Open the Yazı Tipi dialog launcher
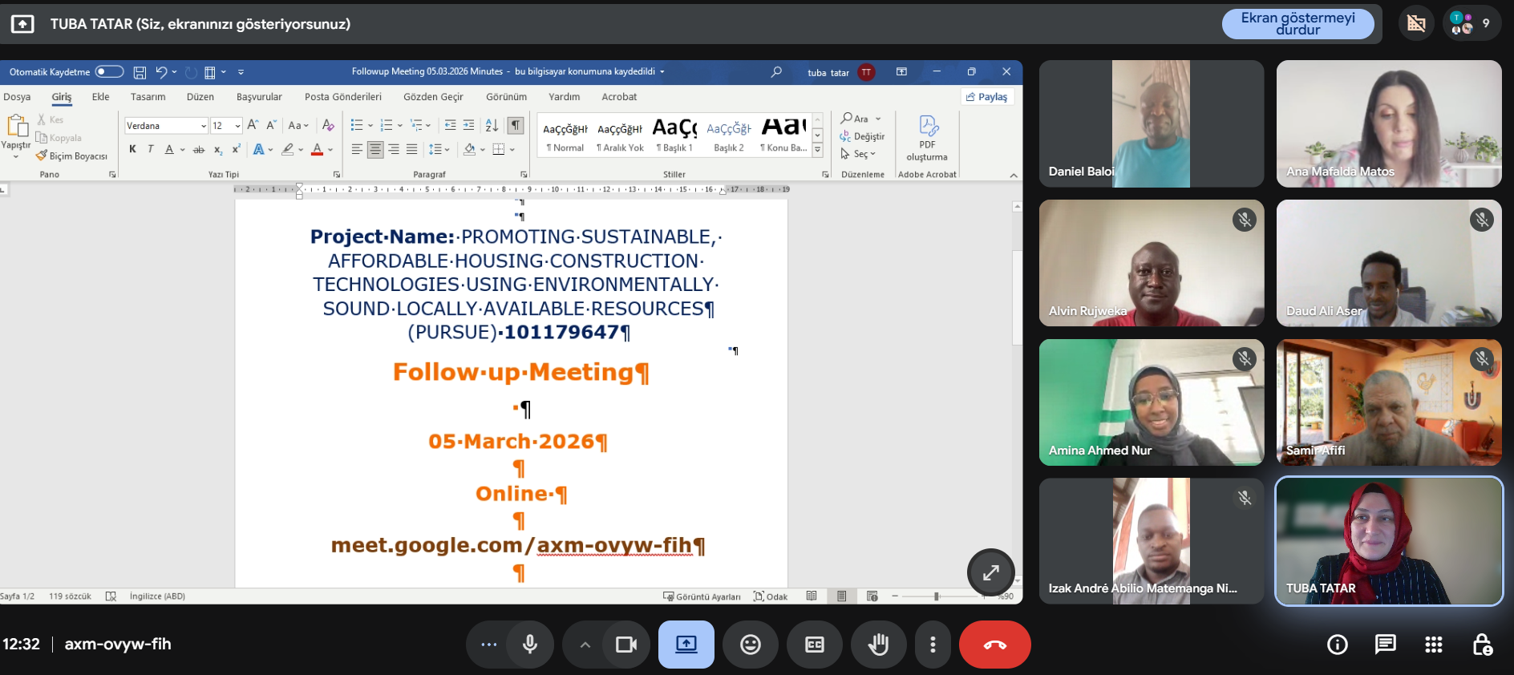 pos(337,174)
